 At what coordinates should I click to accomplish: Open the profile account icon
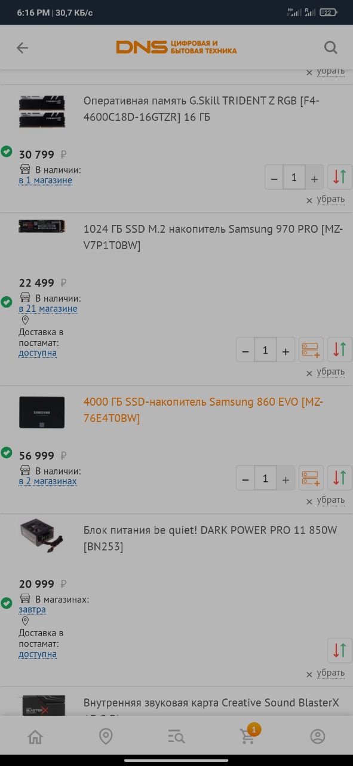(x=318, y=737)
